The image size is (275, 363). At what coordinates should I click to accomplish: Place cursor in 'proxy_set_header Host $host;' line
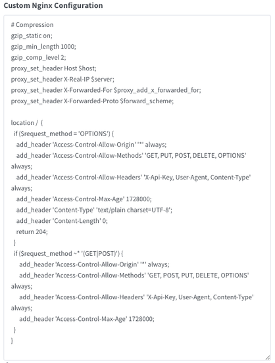coord(54,68)
